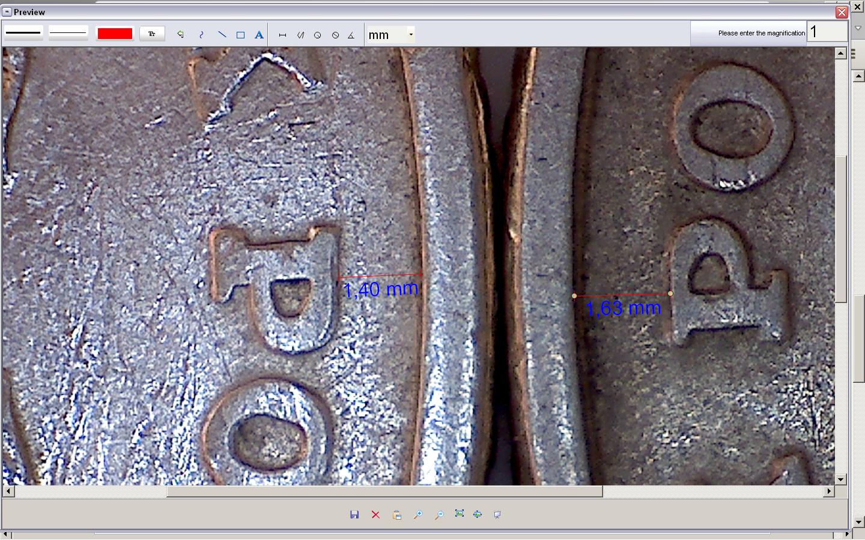
Task: Select the linear distance measurement tool
Action: [x=282, y=35]
